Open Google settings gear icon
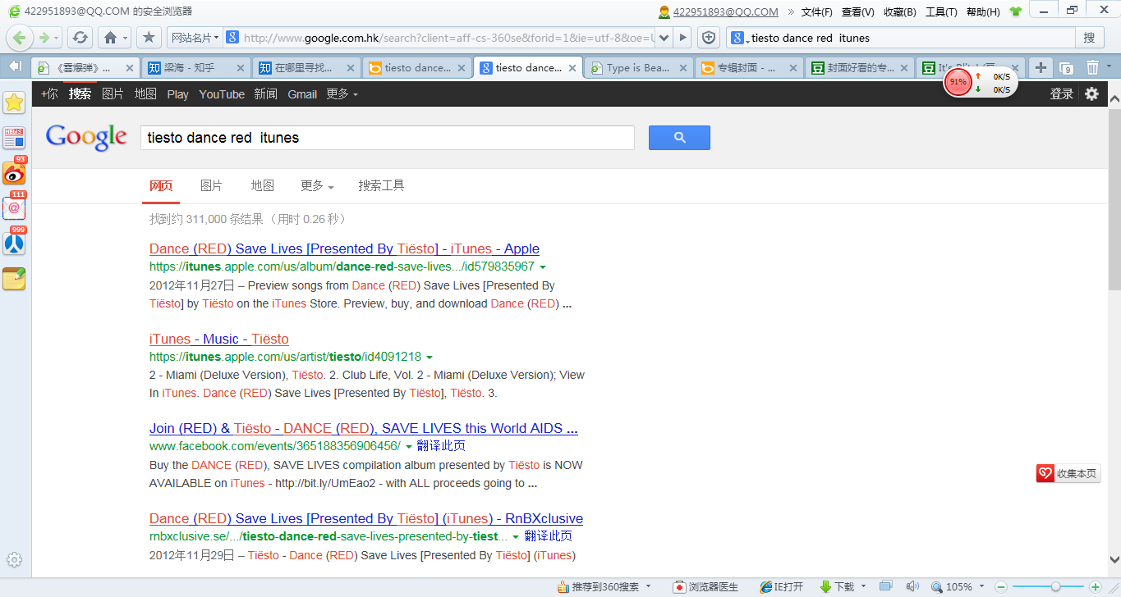Viewport: 1121px width, 597px height. click(1091, 93)
